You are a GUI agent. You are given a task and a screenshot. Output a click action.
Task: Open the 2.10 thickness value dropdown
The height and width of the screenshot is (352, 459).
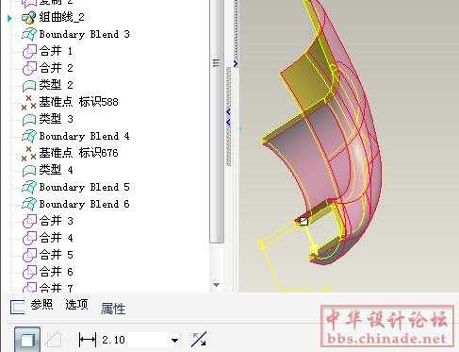point(174,340)
